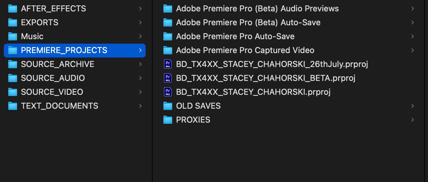
Task: Click icon of BD_TX4XX_STACEY_CHAHORSKI.prproj
Action: coord(168,92)
